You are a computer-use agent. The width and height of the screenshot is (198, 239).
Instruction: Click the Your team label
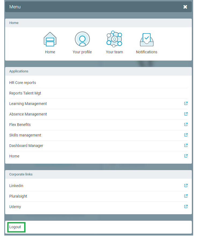pyautogui.click(x=114, y=52)
